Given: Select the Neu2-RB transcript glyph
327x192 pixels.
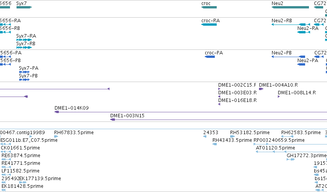Looking at the screenshot, I should click(x=291, y=25).
